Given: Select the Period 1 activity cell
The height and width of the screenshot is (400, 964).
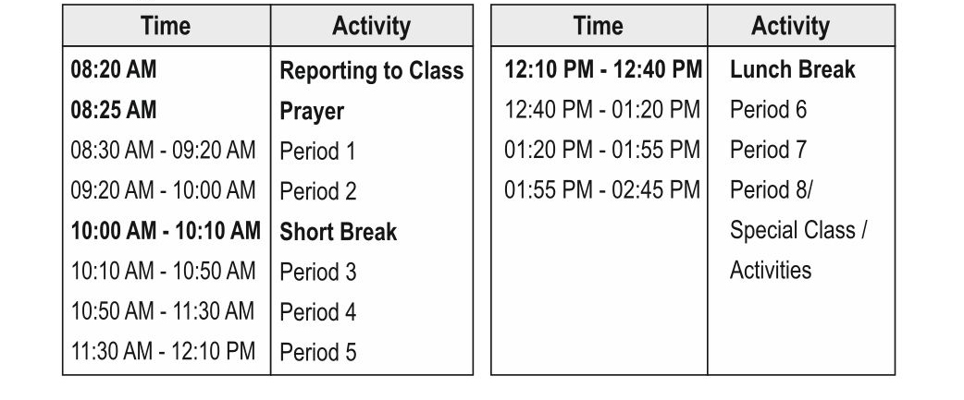Looking at the screenshot, I should click(x=317, y=152).
